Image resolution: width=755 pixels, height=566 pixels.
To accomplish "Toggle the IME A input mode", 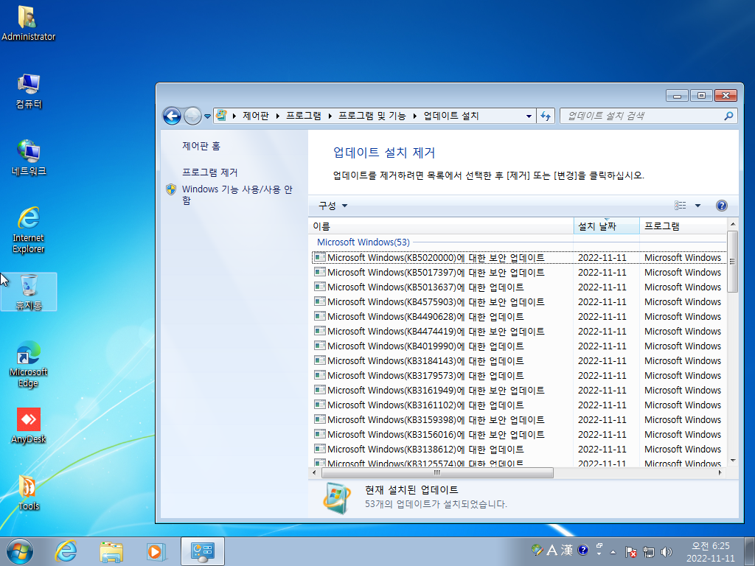I will tap(552, 550).
